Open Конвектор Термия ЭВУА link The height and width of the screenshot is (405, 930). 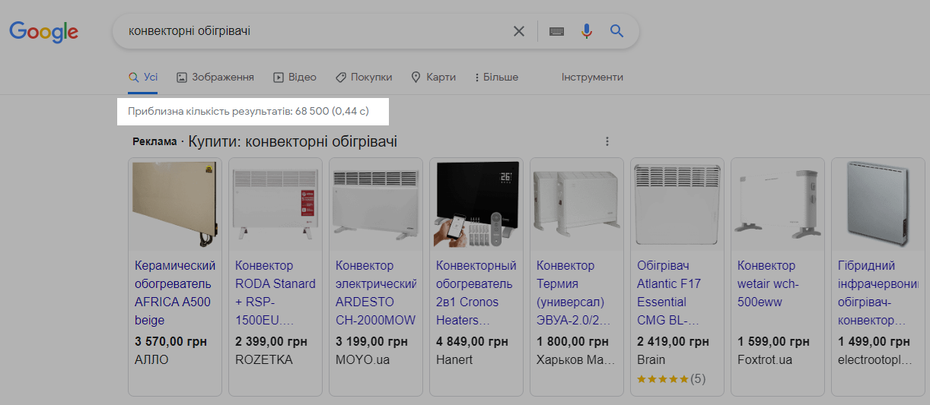pos(575,293)
